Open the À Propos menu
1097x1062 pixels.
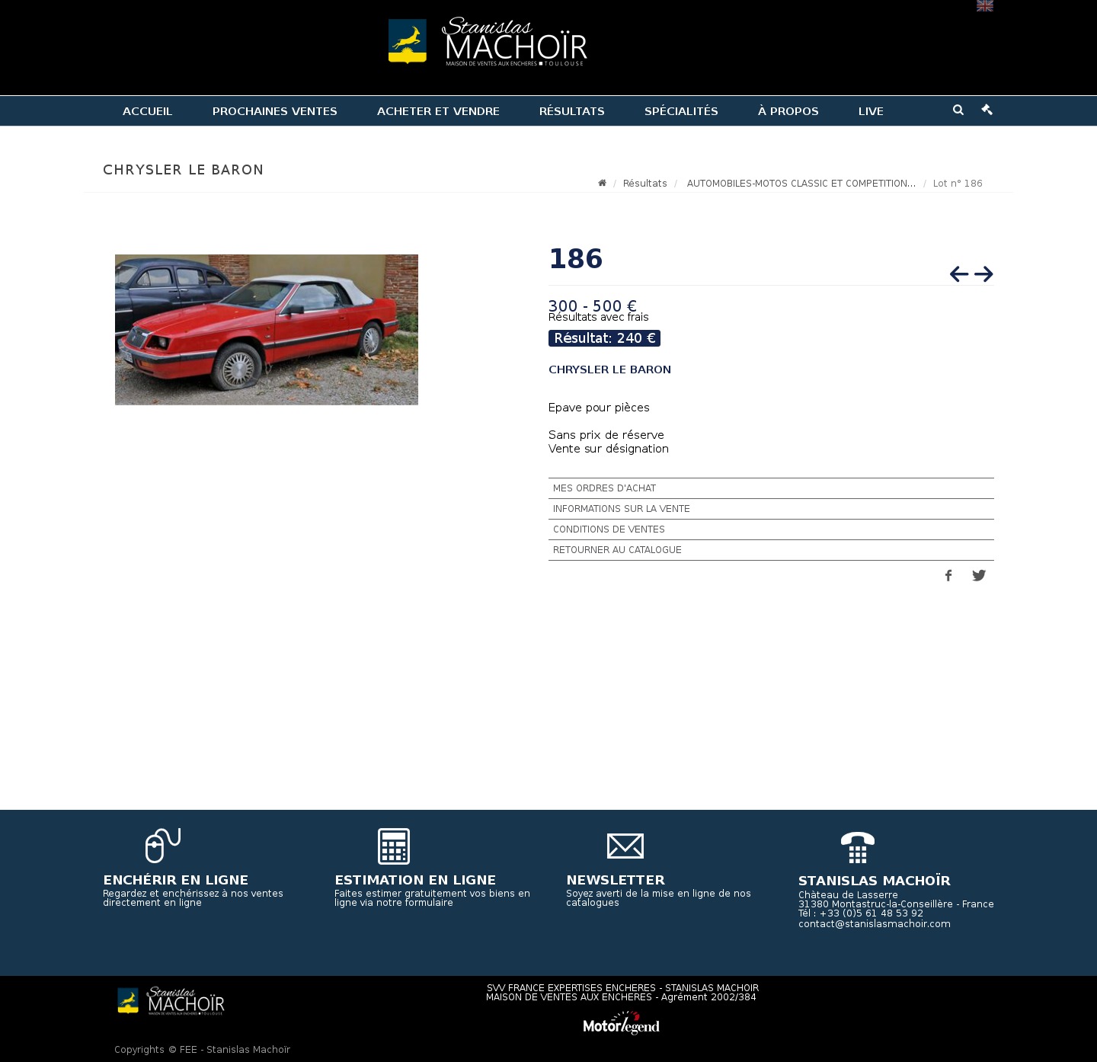pyautogui.click(x=788, y=111)
